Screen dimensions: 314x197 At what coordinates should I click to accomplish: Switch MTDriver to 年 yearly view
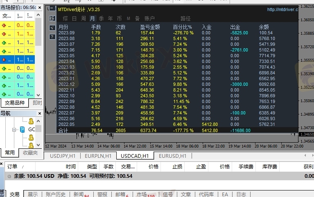[111, 19]
